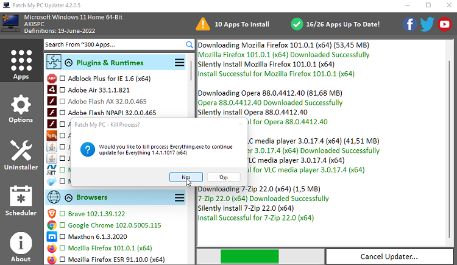Check Adobe Air 33.1.1.821 checkbox

click(62, 90)
